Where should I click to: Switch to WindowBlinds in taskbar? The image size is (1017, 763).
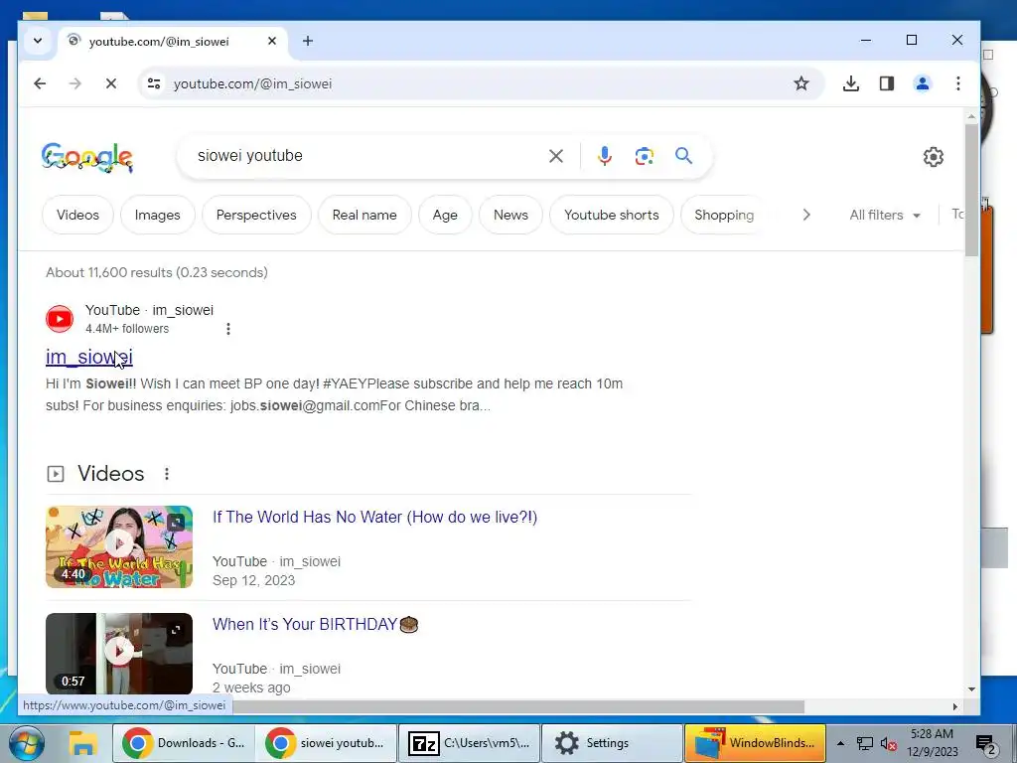(755, 743)
